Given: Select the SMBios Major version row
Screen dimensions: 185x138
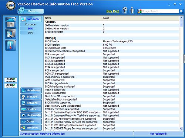Looking at the screenshot, I should click(112, 25).
